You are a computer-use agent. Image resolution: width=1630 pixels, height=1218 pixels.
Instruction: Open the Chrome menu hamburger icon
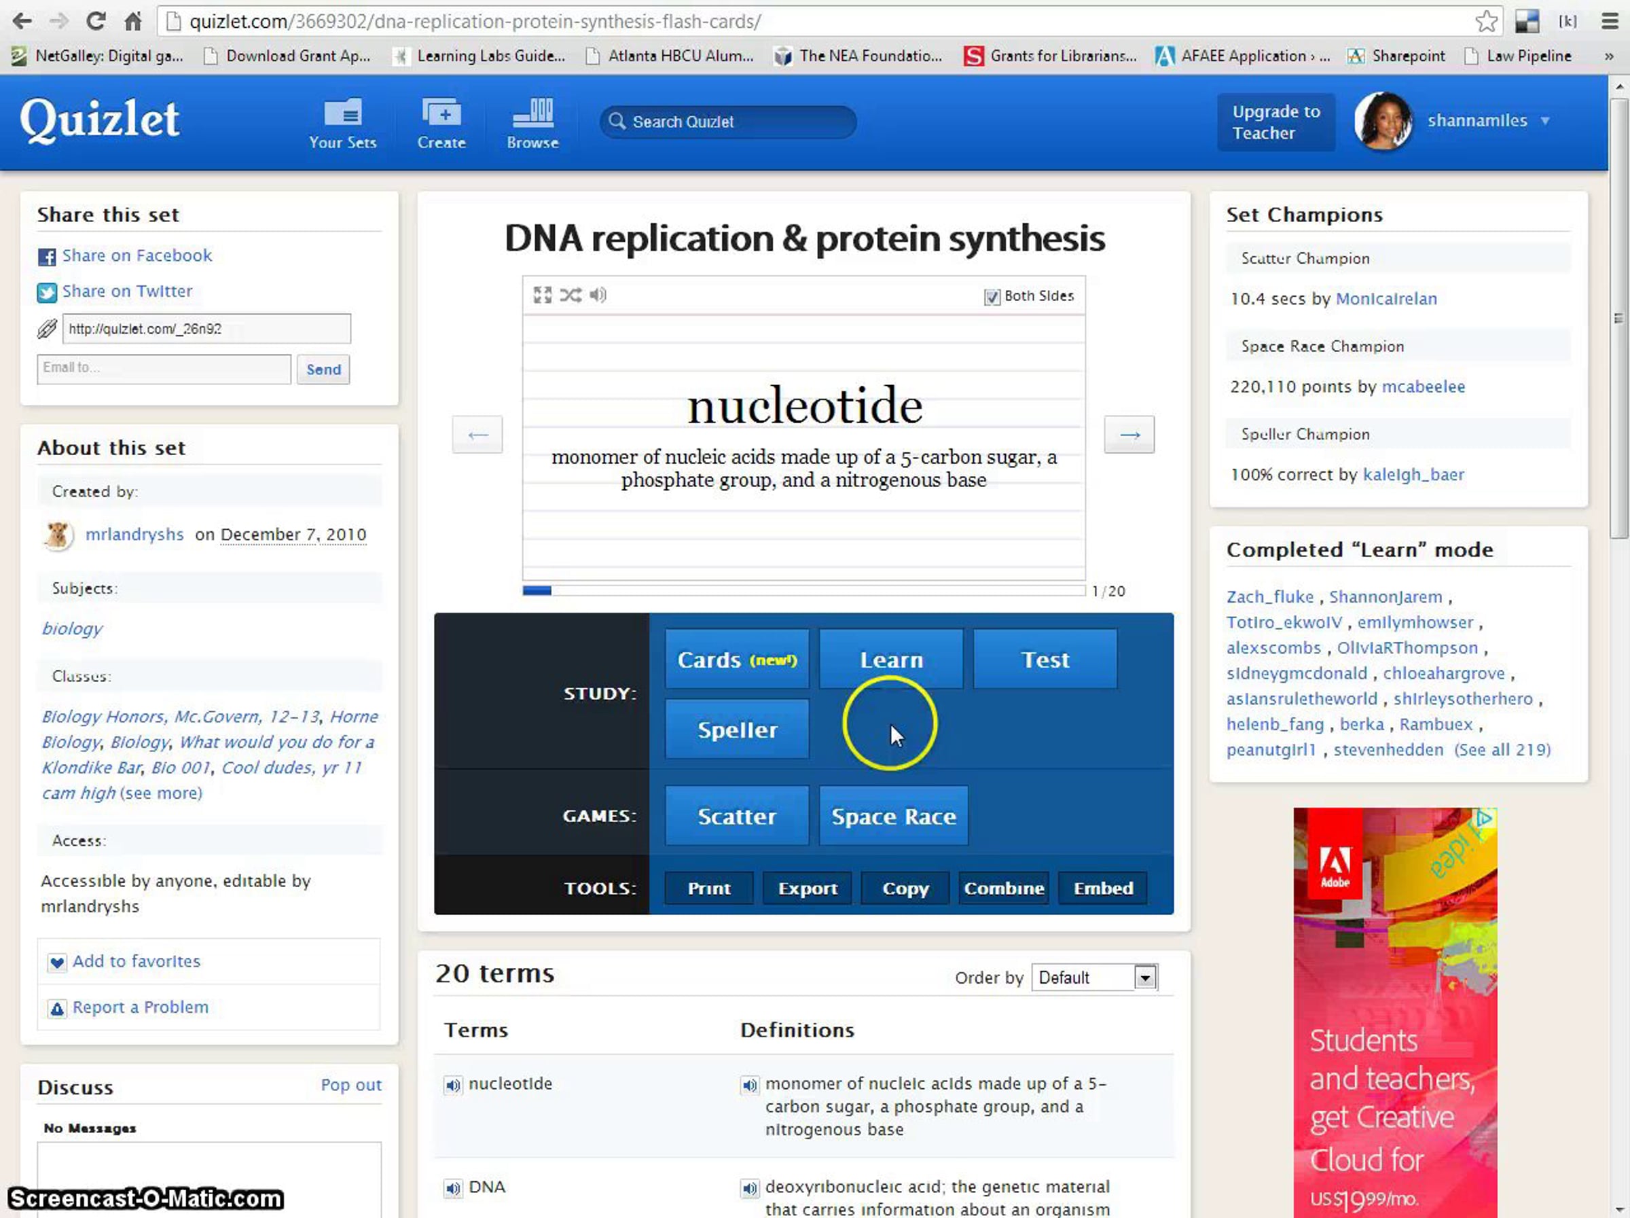point(1610,21)
